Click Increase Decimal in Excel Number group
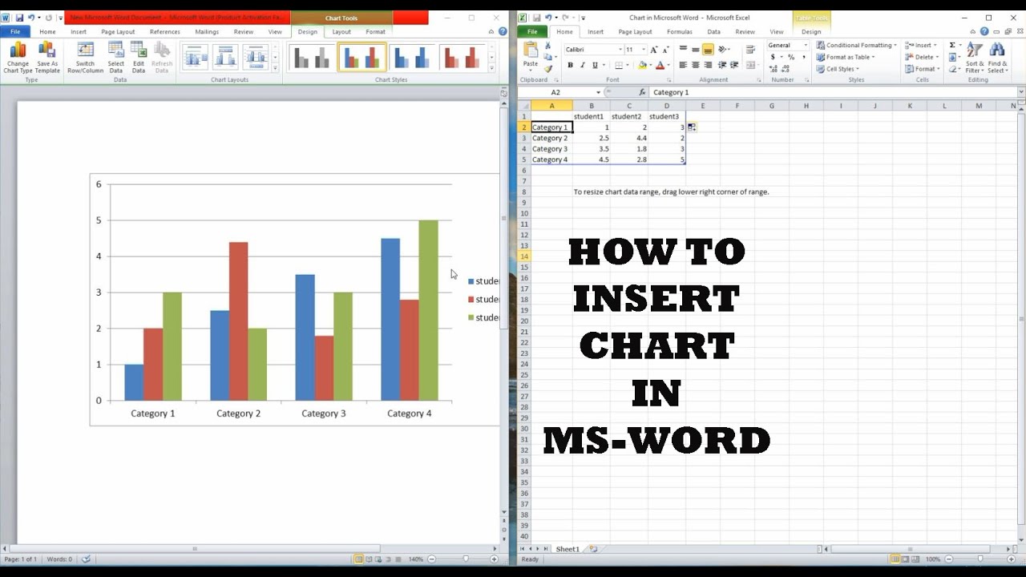The width and height of the screenshot is (1026, 577). pyautogui.click(x=774, y=69)
